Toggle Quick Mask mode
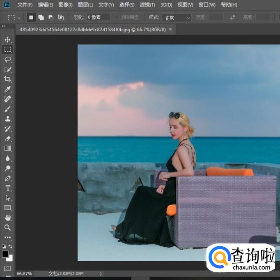The image size is (280, 280). [7, 269]
